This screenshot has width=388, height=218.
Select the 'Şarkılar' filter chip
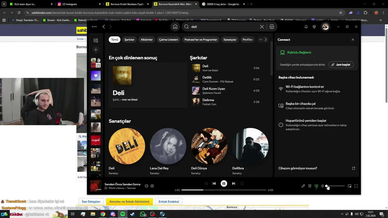129,40
